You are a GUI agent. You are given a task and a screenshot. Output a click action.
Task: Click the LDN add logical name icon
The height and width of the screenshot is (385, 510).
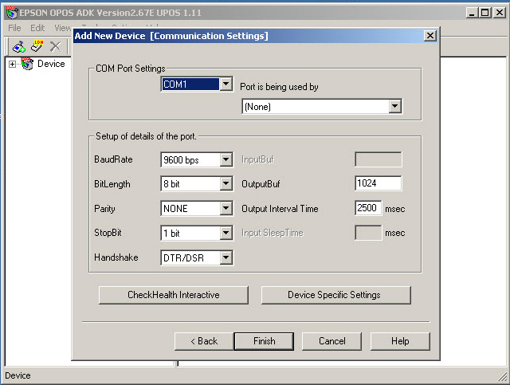pyautogui.click(x=37, y=46)
